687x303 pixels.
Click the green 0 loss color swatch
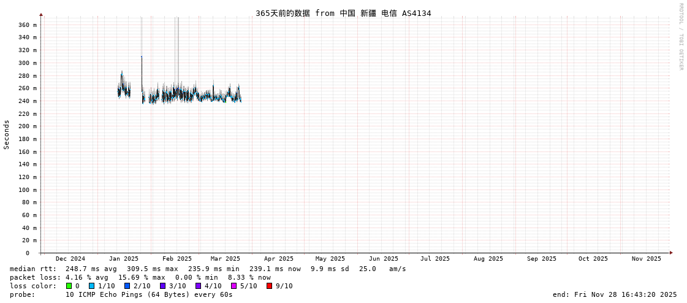coord(69,286)
